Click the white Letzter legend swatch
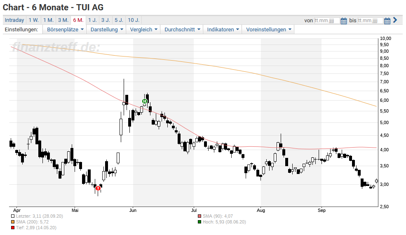Viewport: 406px width, 235px height. tap(13, 216)
